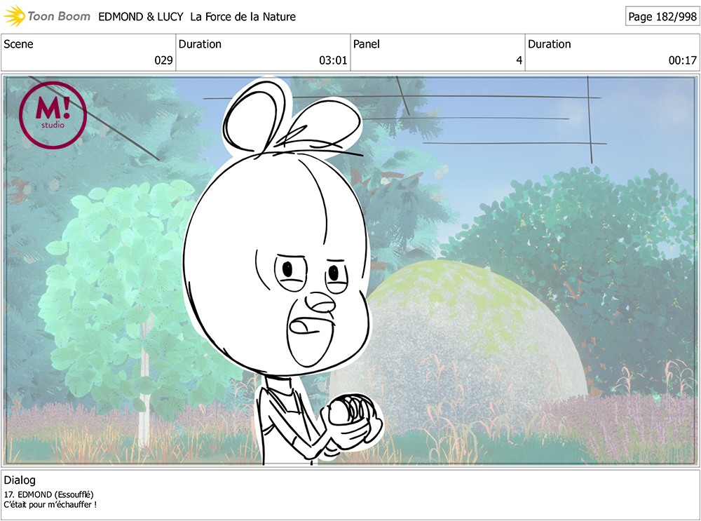This screenshot has width=701, height=521.
Task: Click the 'Scene' header label
Action: (x=18, y=44)
